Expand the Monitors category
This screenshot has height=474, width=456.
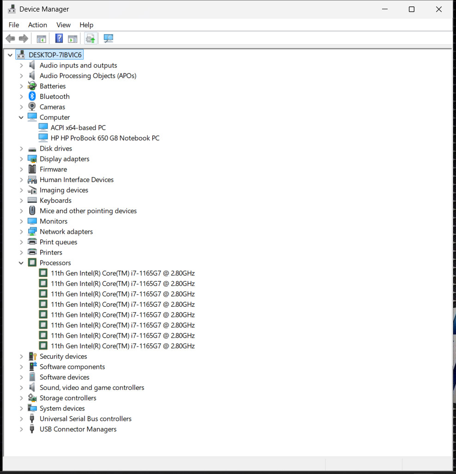pos(21,221)
